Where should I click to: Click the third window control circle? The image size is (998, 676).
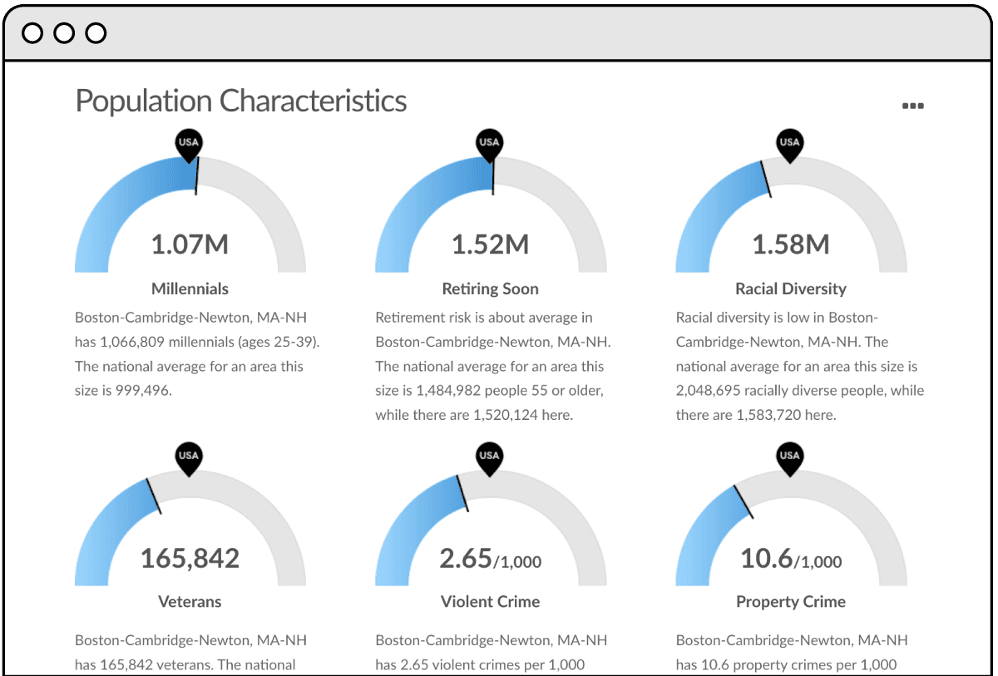[x=96, y=33]
